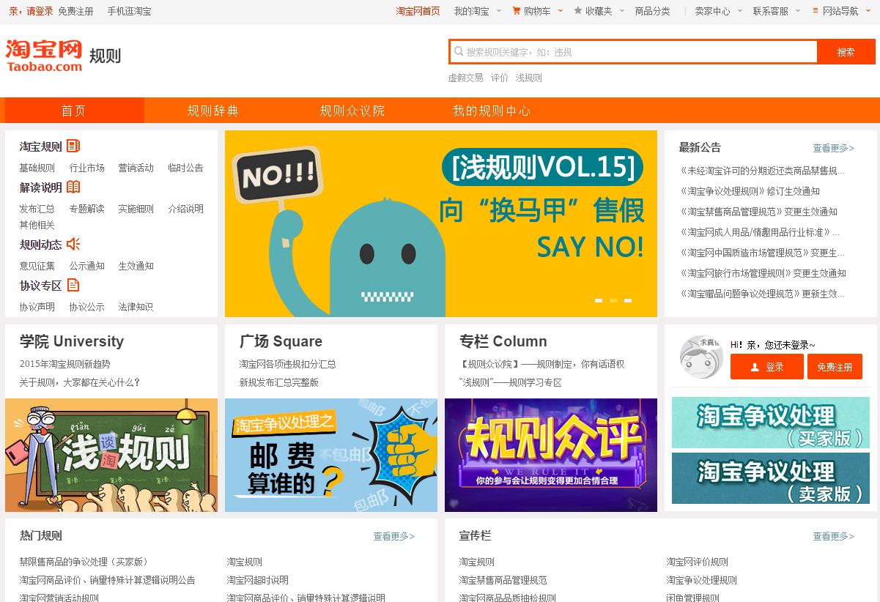
Task: Open 2015年淘宝规则新趋势 link
Action: pos(65,364)
